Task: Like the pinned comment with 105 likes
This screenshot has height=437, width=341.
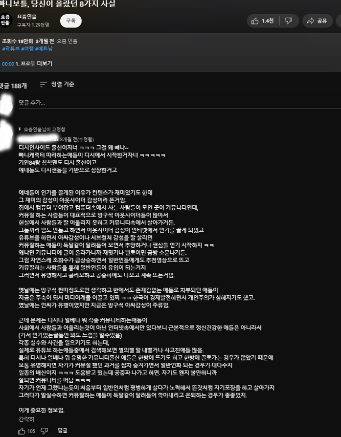Action: [x=22, y=431]
